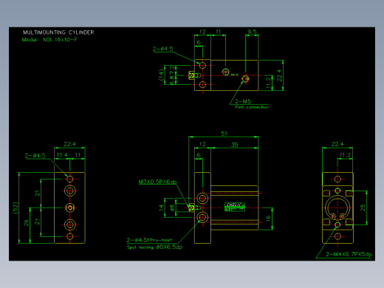384x288 pixels.
Task: Click the 22.4 width dimension in right view
Action: 337,144
